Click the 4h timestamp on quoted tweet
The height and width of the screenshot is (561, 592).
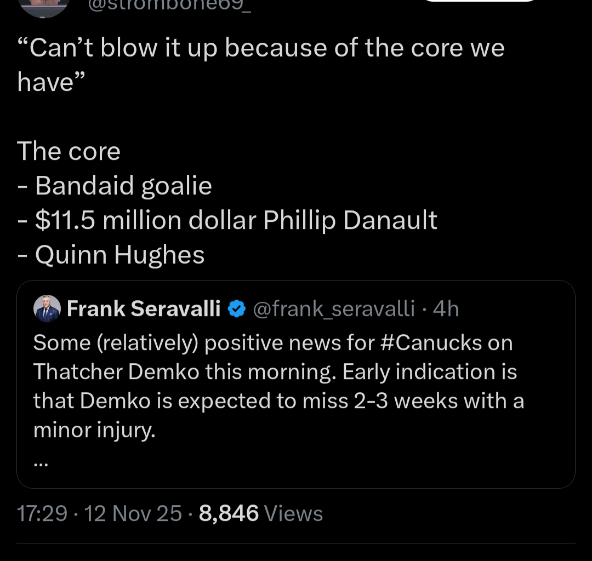[445, 310]
